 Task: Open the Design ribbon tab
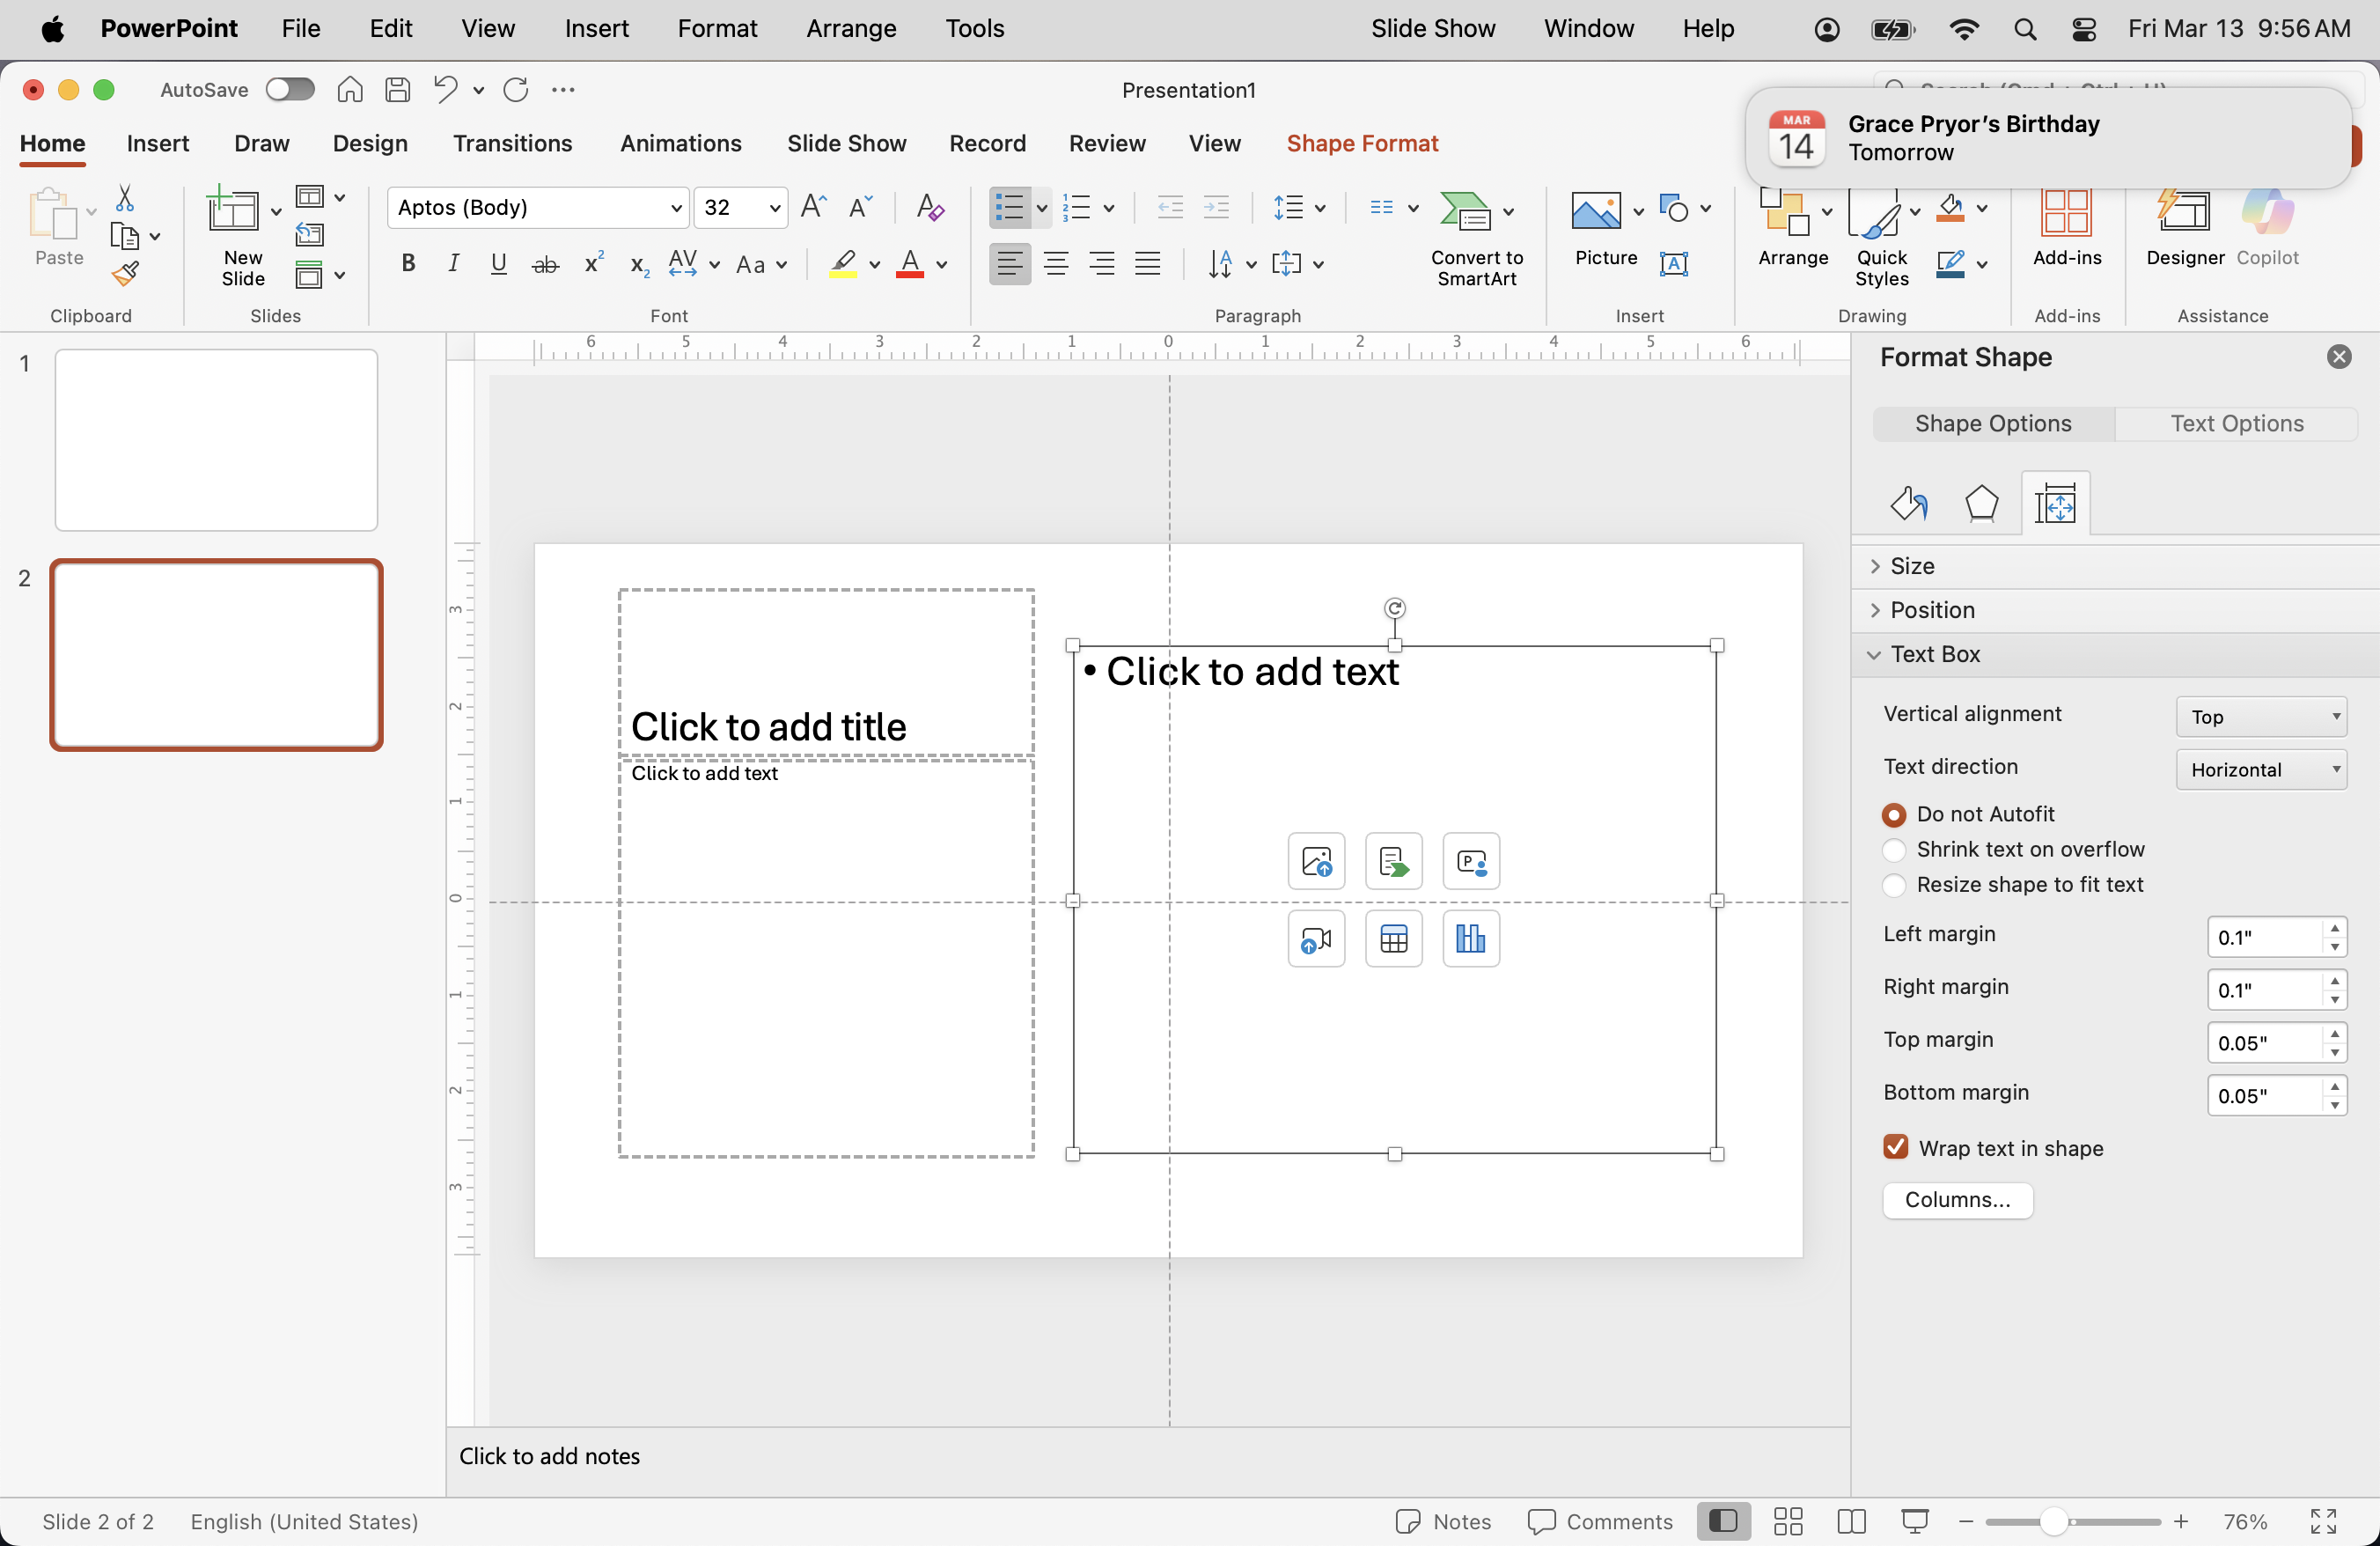click(370, 143)
